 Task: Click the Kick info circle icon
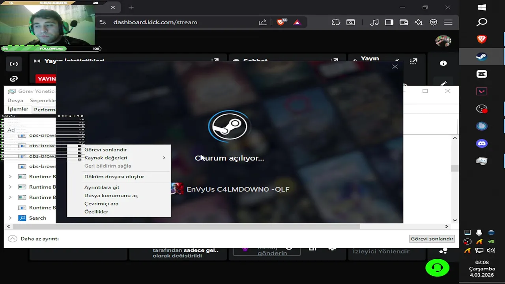point(443,63)
